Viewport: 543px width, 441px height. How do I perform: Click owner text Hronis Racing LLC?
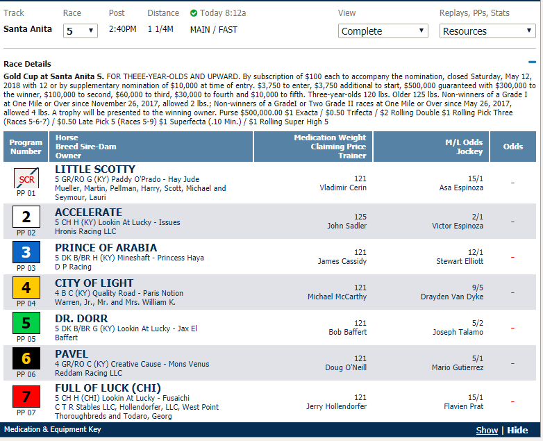(85, 231)
